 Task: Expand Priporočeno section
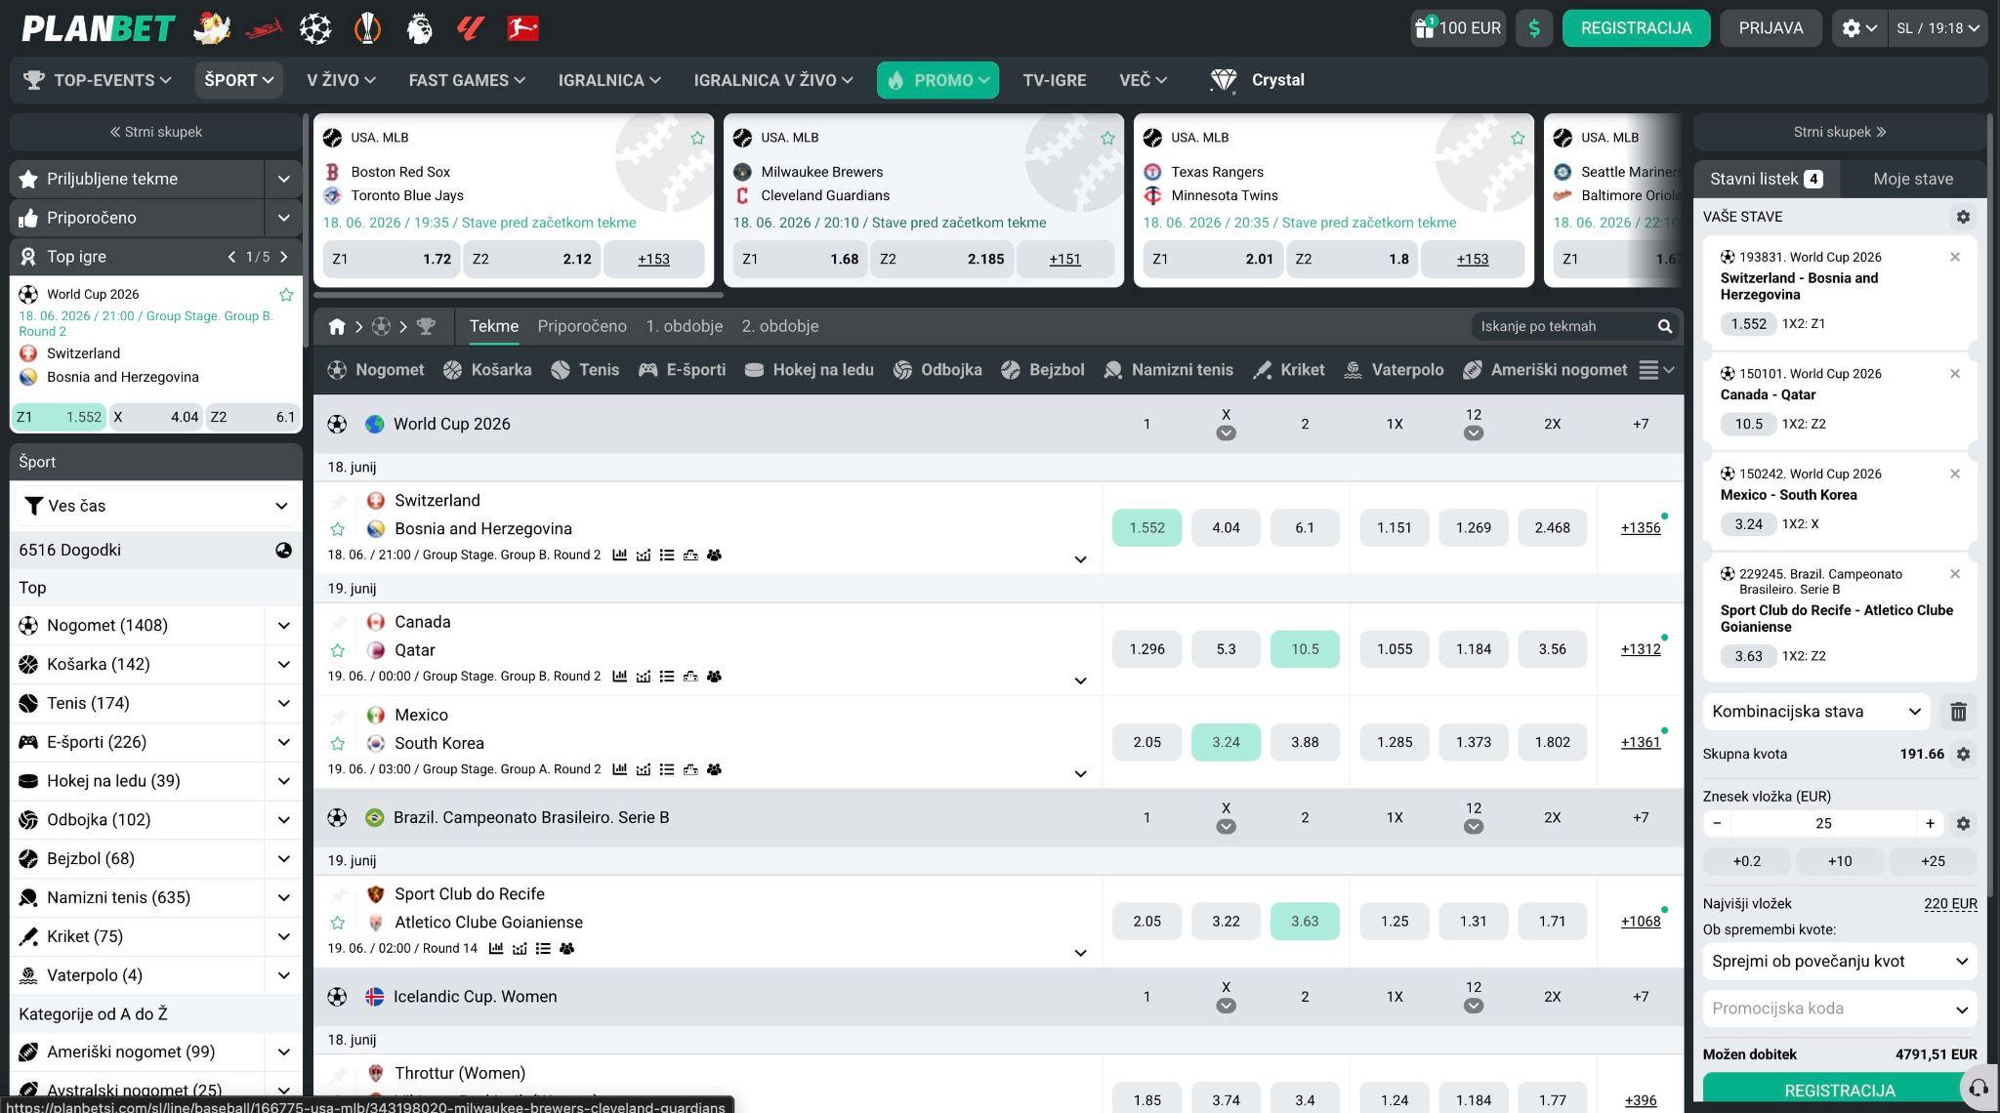pos(283,218)
